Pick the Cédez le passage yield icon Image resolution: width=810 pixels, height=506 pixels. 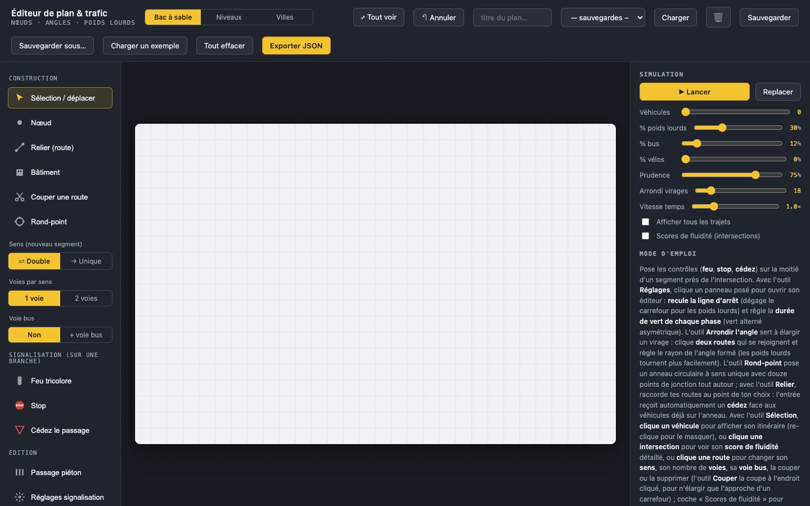[x=20, y=430]
